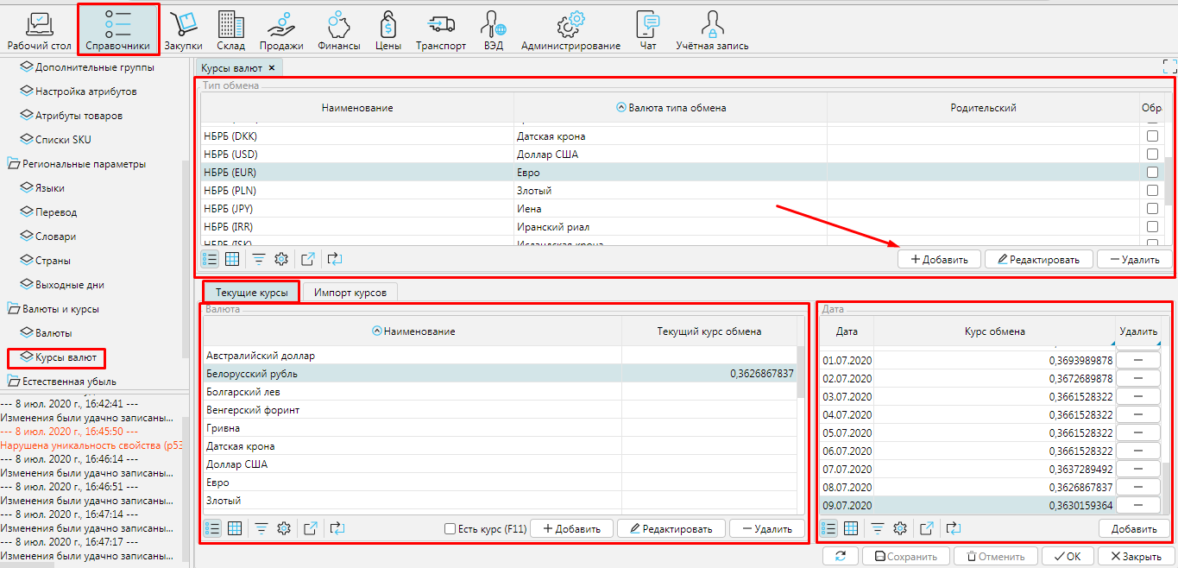Select the Текущие курсы tab
This screenshot has height=568, width=1178.
point(251,293)
